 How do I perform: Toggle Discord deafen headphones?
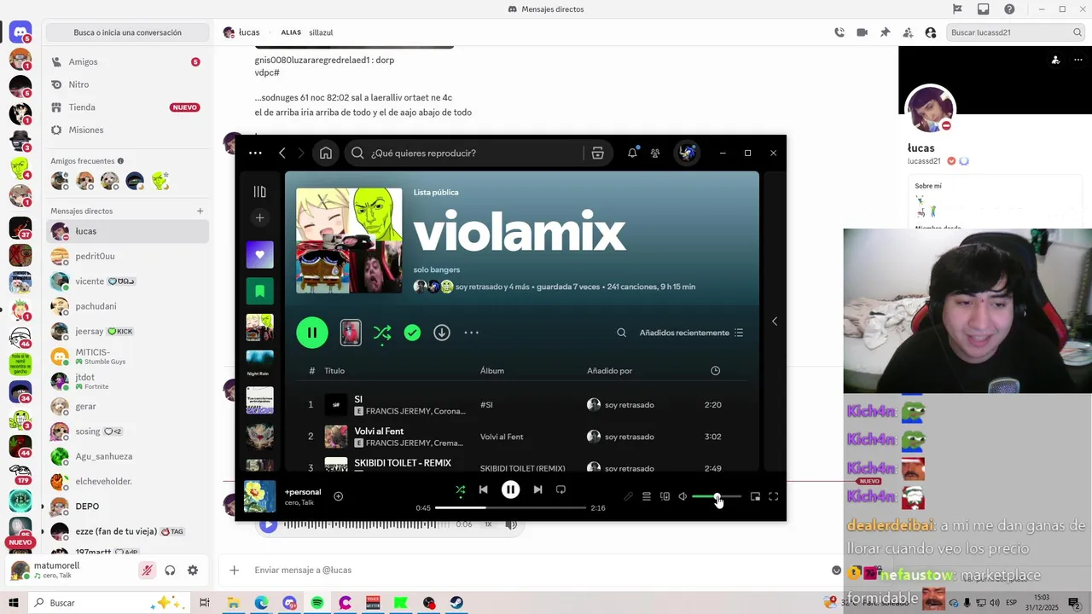[x=170, y=571]
